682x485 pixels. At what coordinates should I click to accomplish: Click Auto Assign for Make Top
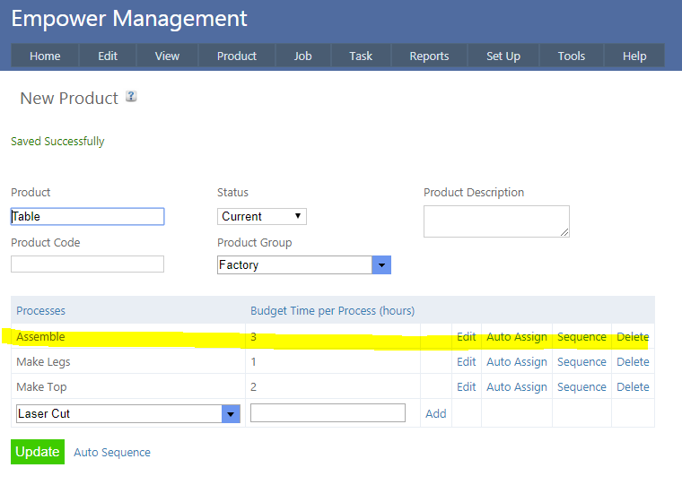pos(516,387)
